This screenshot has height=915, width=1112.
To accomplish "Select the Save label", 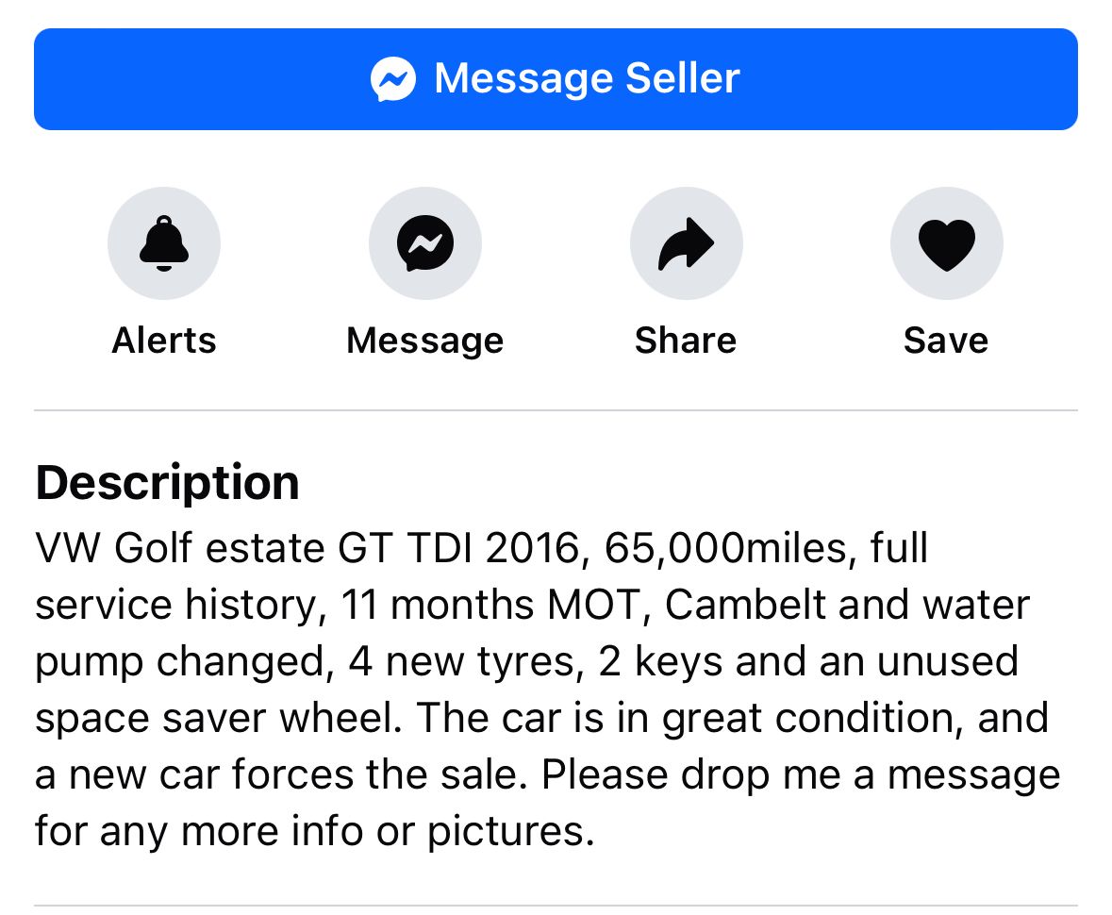I will pos(946,341).
